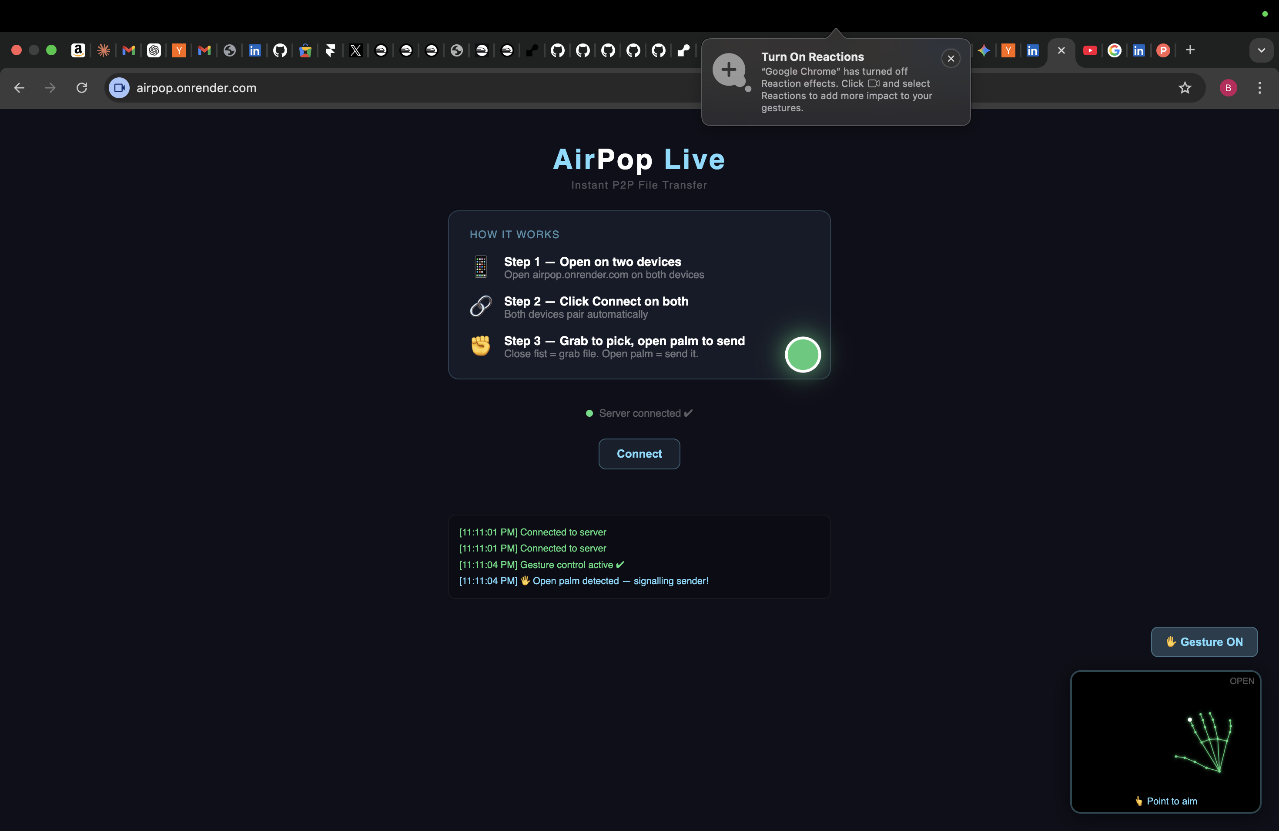Click the camera permission icon in the address bar
Image resolution: width=1279 pixels, height=831 pixels.
(119, 88)
